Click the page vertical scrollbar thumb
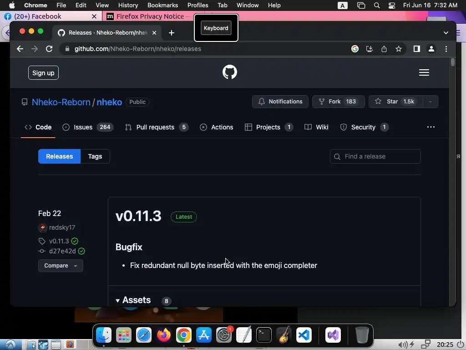 453,62
